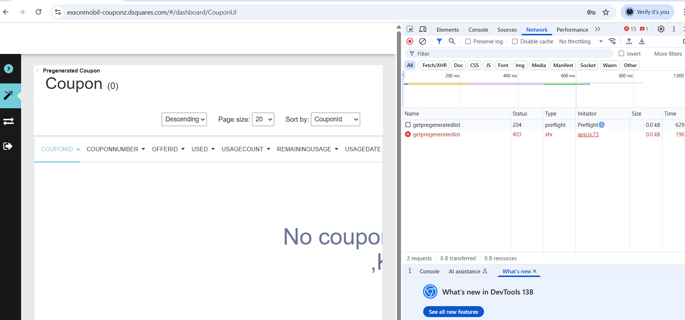Expand the No throttling dropdown
Image resolution: width=685 pixels, height=320 pixels.
581,42
